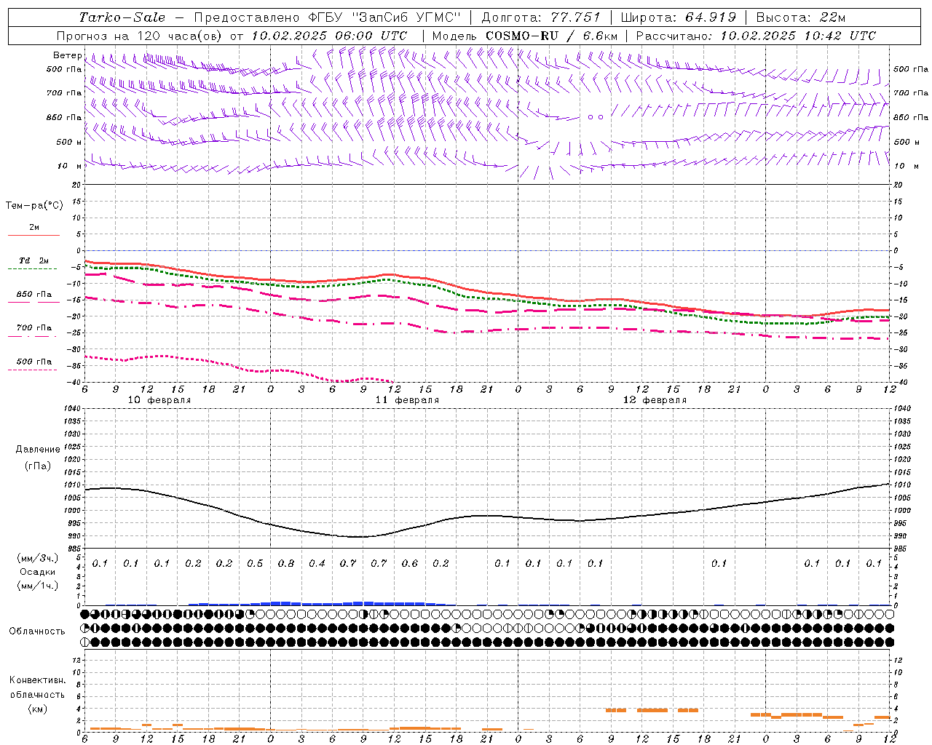Image resolution: width=932 pixels, height=745 pixels.
Task: Select the Долгота: 77.751 header field
Action: pos(541,17)
